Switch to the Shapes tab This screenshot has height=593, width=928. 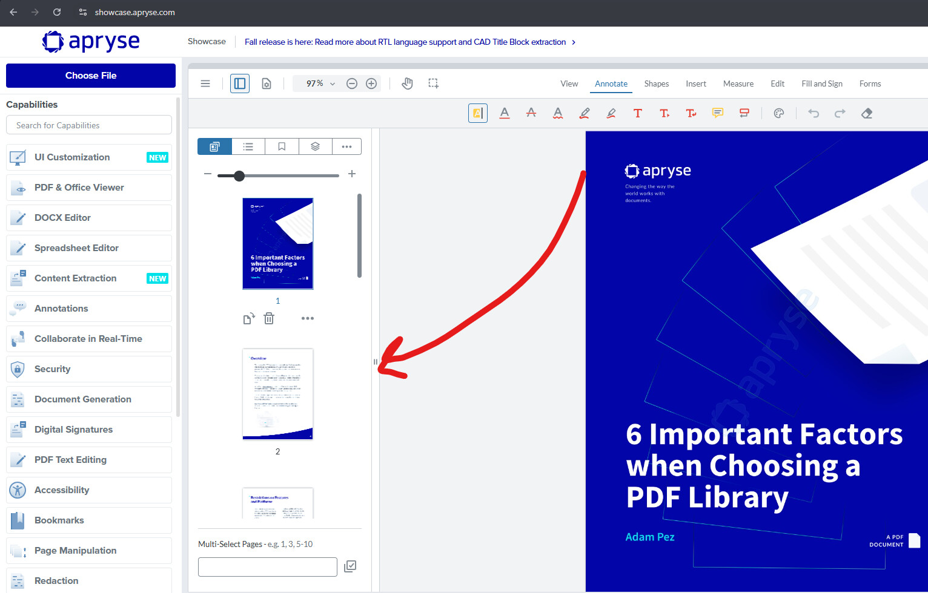[656, 84]
